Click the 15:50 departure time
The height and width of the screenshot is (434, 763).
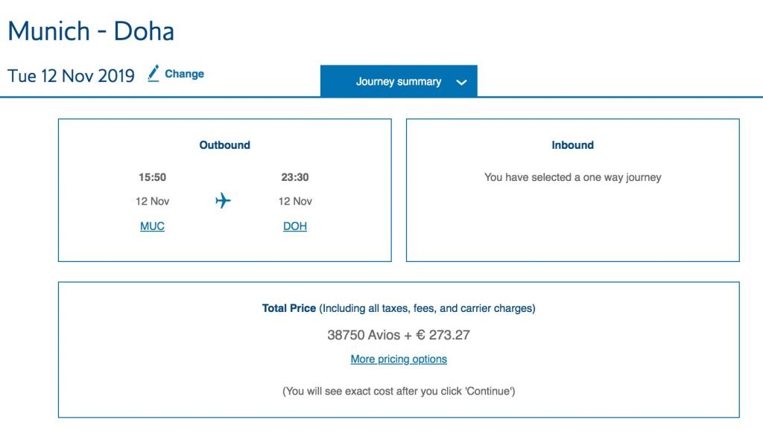pos(152,177)
